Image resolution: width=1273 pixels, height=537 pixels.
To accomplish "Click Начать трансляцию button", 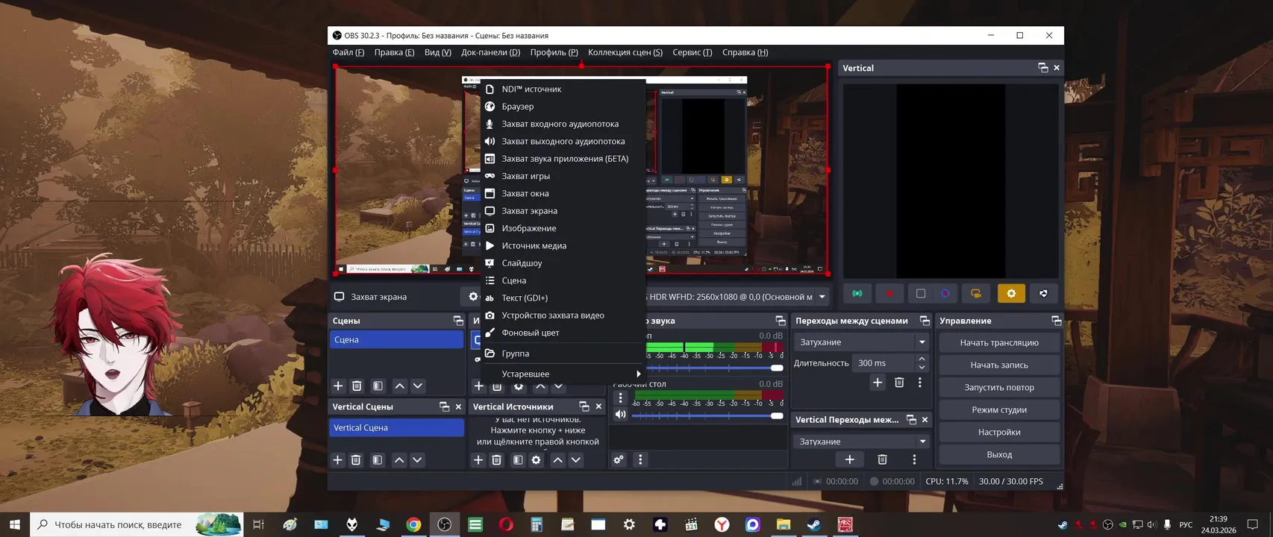I will [999, 342].
